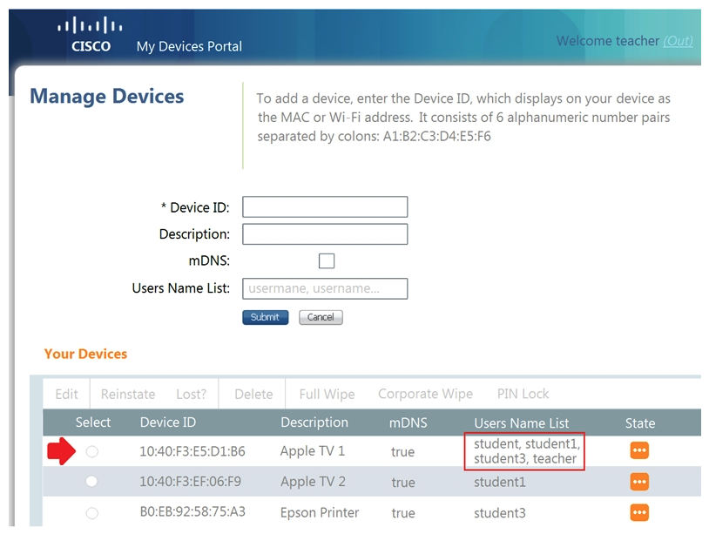Click the mDNS column header
The height and width of the screenshot is (534, 709).
(409, 422)
